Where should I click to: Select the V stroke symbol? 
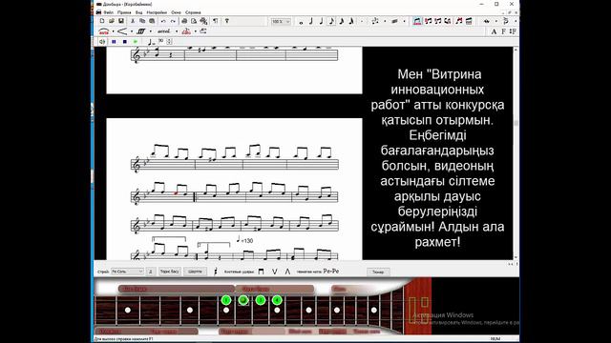275,272
